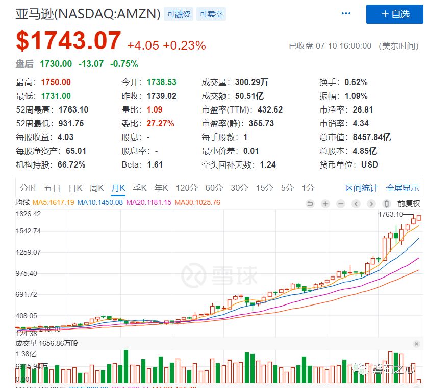Click the 已收盘 07-10 16:00:00 timestamp
This screenshot has height=388, width=429.
[x=330, y=46]
